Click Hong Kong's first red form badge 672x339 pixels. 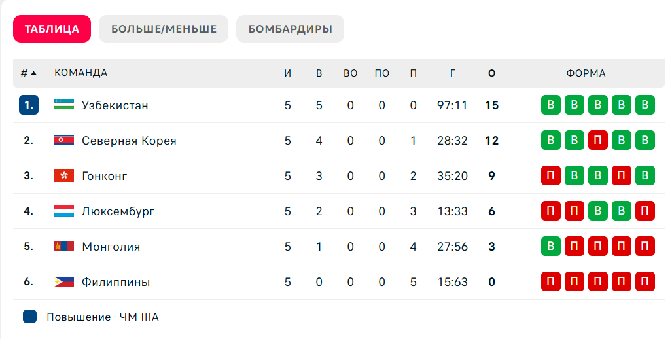pyautogui.click(x=551, y=175)
